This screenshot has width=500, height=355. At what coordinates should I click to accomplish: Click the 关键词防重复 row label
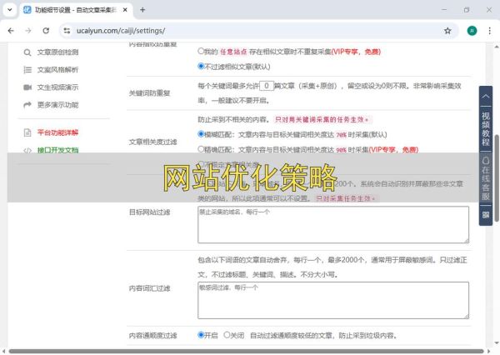(149, 93)
